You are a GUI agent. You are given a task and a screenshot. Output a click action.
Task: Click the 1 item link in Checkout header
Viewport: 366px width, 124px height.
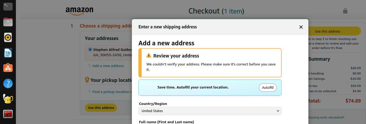coord(233,11)
